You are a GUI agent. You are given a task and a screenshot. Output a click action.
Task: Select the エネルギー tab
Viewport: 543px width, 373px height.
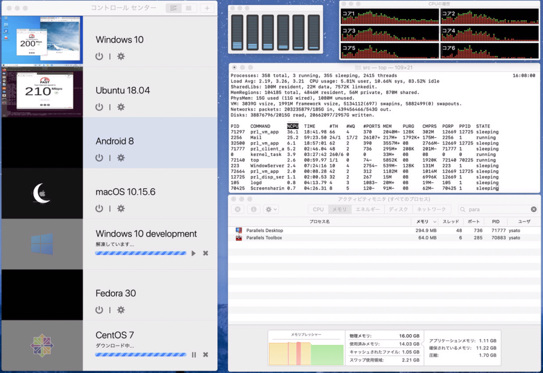[367, 209]
